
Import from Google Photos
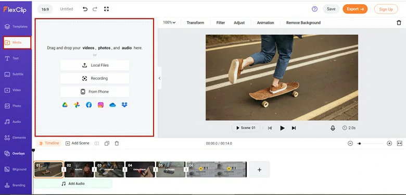[x=77, y=105]
